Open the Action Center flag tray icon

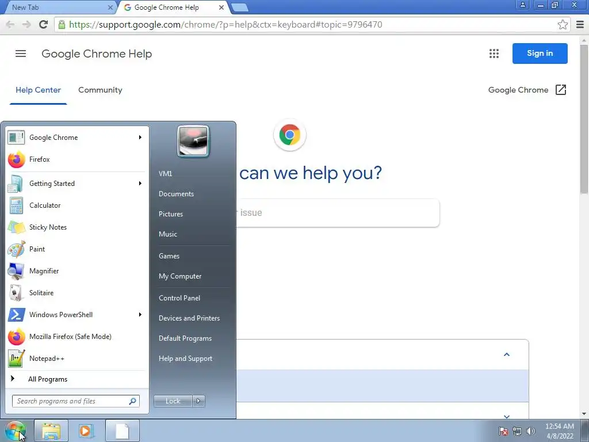[503, 431]
